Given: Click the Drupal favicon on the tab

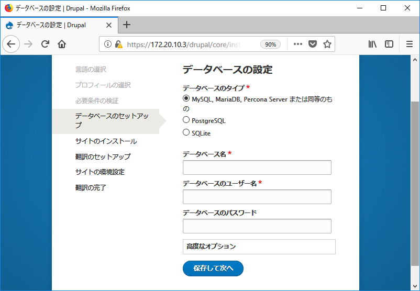Looking at the screenshot, I should (x=9, y=25).
